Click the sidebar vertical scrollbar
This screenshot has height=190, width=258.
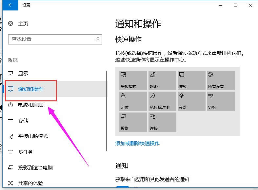click(x=107, y=111)
